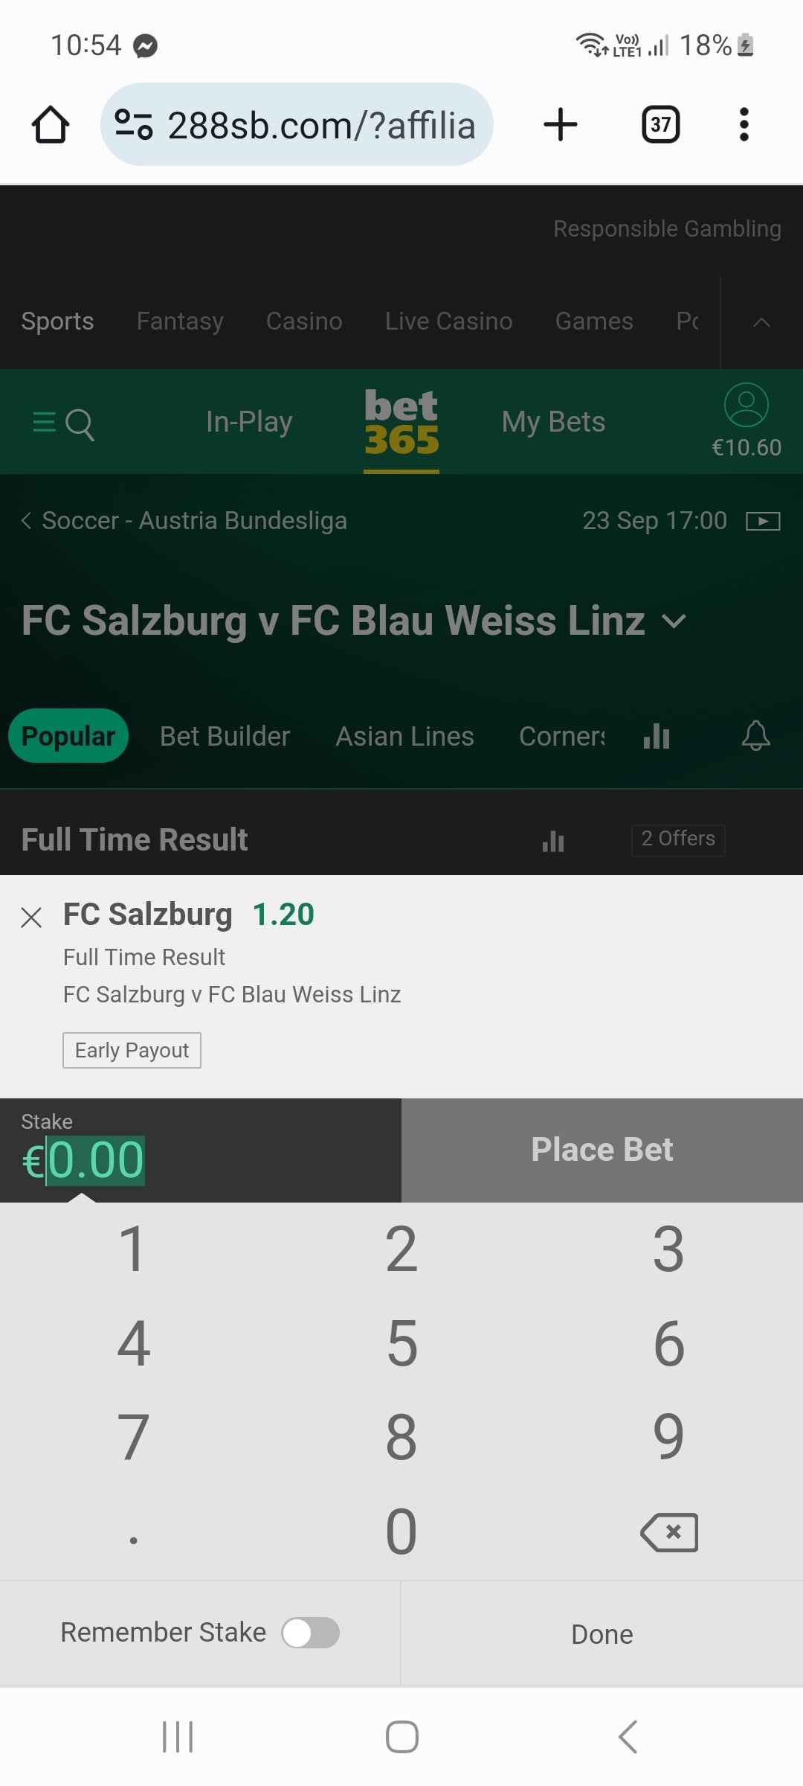The width and height of the screenshot is (803, 1786).
Task: Go back to Soccer - Austria Bundesliga
Action: pos(184,520)
